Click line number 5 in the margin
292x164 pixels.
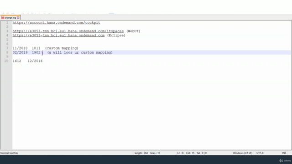(7, 40)
